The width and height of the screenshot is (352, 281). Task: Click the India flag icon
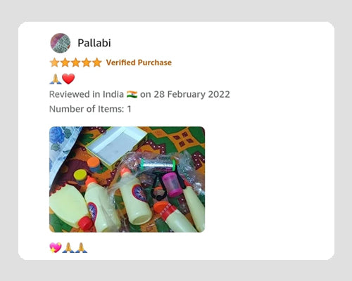tap(132, 94)
